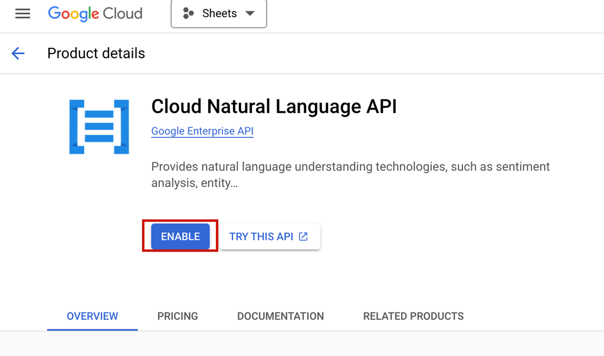Open the Google Enterprise API link
The height and width of the screenshot is (356, 604).
coord(202,131)
